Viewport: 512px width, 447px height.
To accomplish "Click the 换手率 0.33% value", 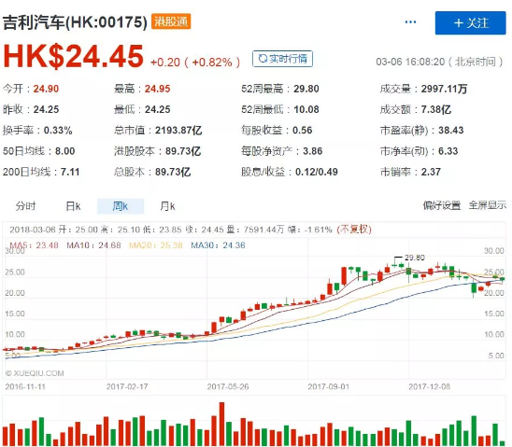I will pyautogui.click(x=58, y=131).
